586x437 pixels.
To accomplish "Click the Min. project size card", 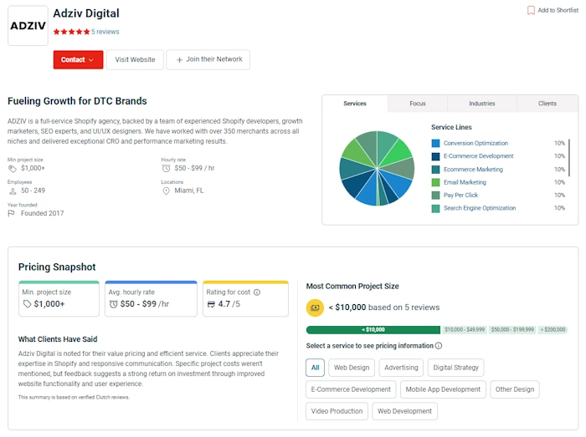I will pyautogui.click(x=59, y=298).
